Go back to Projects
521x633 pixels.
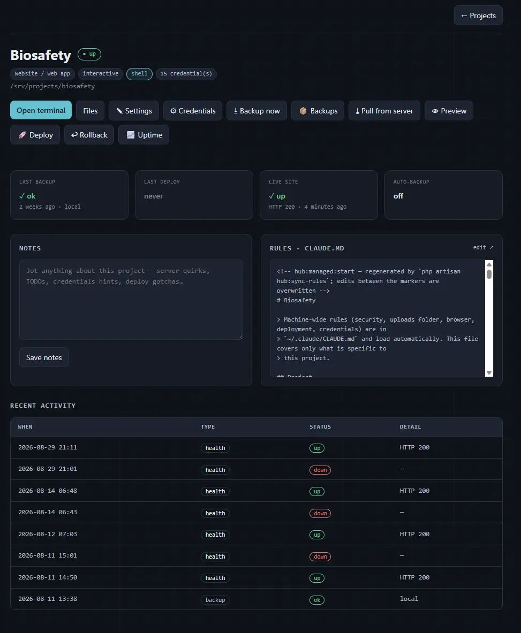click(478, 16)
